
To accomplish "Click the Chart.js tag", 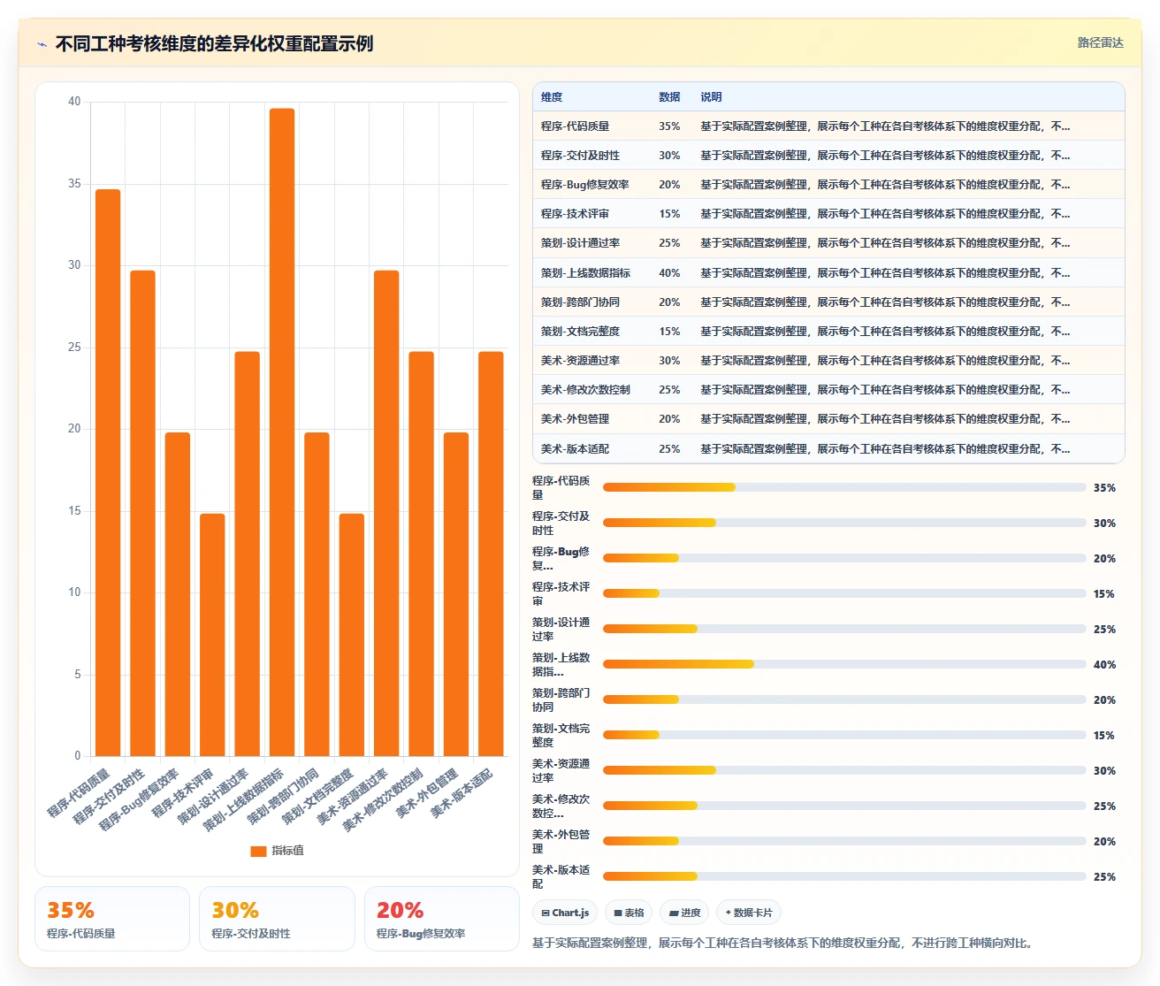I will click(x=565, y=913).
